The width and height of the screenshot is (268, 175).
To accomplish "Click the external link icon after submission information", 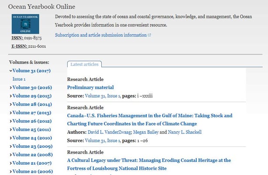I will click(x=150, y=35).
